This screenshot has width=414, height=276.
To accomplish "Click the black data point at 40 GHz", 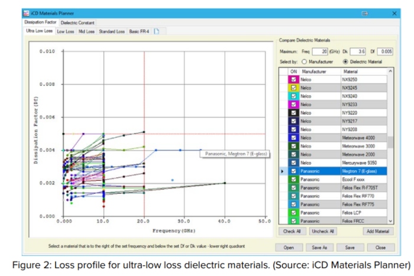I will tap(225, 183).
